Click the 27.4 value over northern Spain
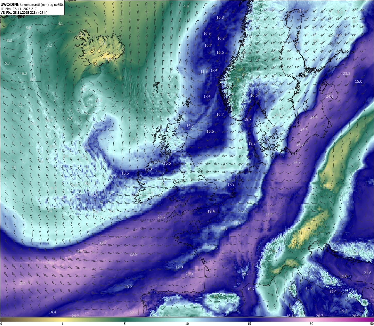374x326 pixels. pos(133,313)
